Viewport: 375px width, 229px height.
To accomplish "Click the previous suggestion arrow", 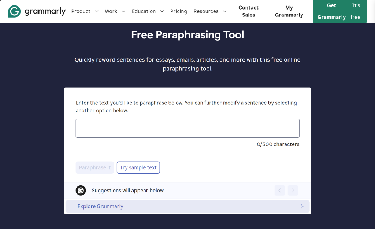I will tap(279, 190).
